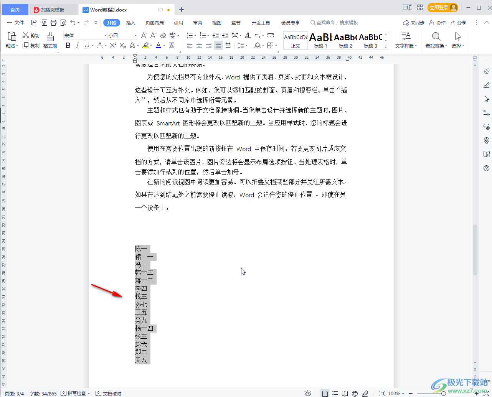The image size is (492, 397).
Task: Switch to web layout view (globe icon)
Action: point(355,394)
